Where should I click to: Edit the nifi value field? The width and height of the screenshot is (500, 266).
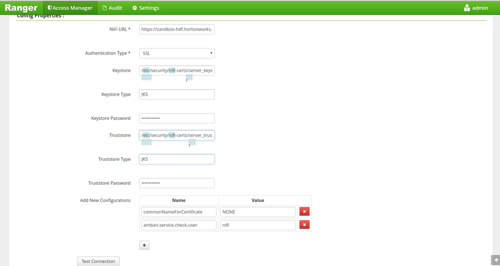tap(258, 225)
